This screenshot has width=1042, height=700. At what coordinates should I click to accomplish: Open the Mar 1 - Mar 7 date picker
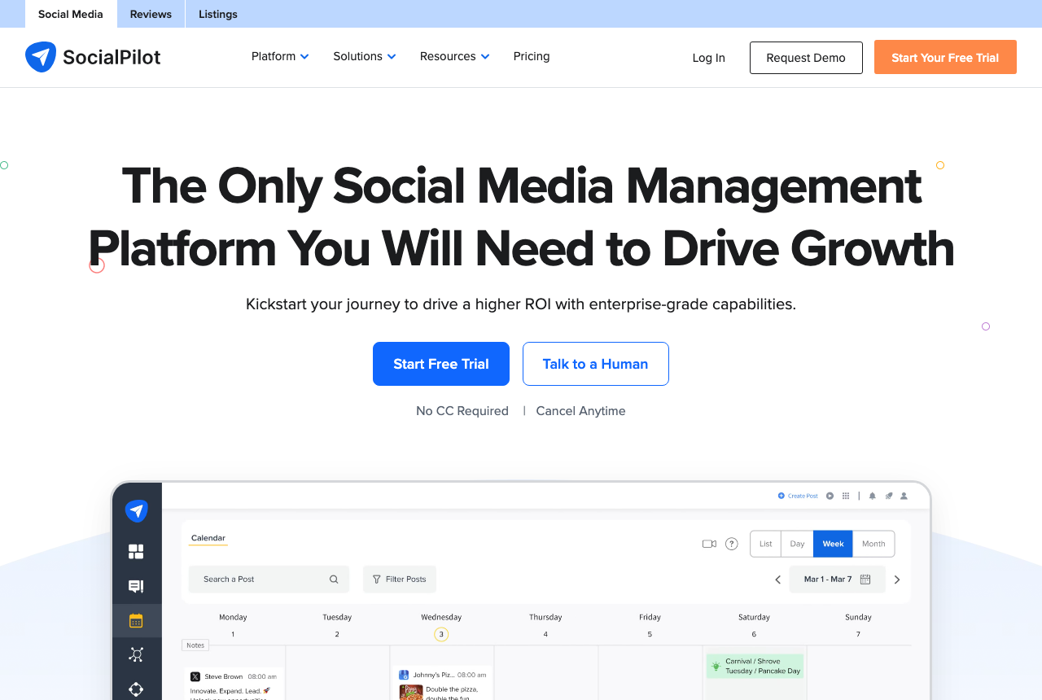(x=837, y=580)
